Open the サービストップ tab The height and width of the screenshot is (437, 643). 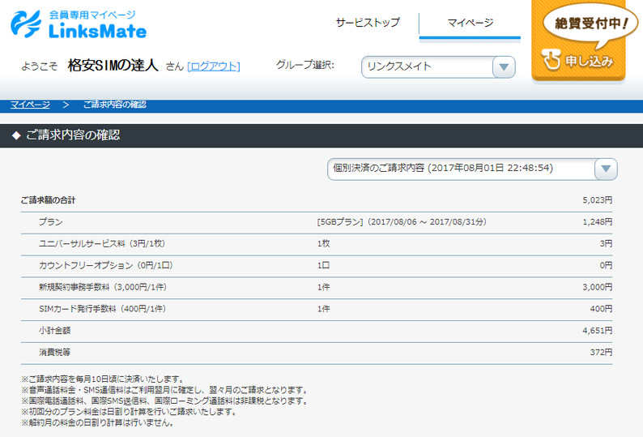pyautogui.click(x=368, y=23)
